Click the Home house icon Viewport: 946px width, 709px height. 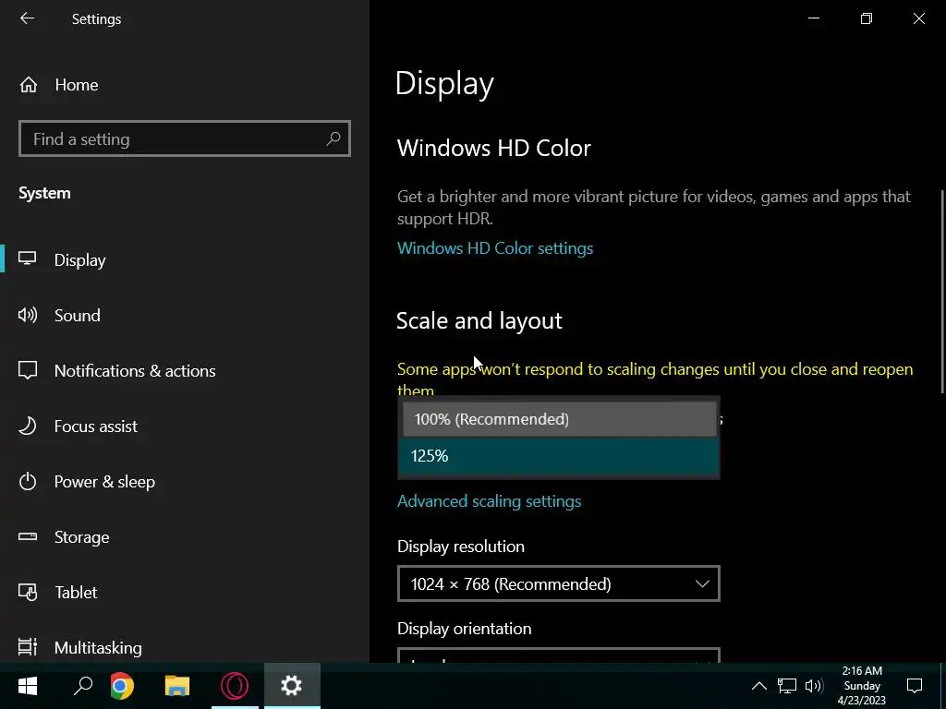point(29,85)
